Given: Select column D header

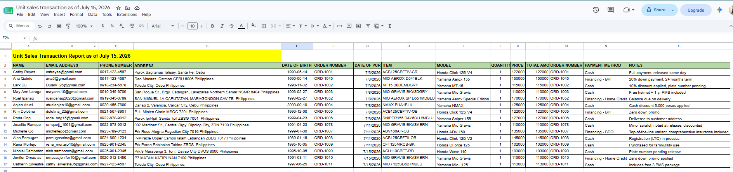Looking at the screenshot, I should (207, 46).
